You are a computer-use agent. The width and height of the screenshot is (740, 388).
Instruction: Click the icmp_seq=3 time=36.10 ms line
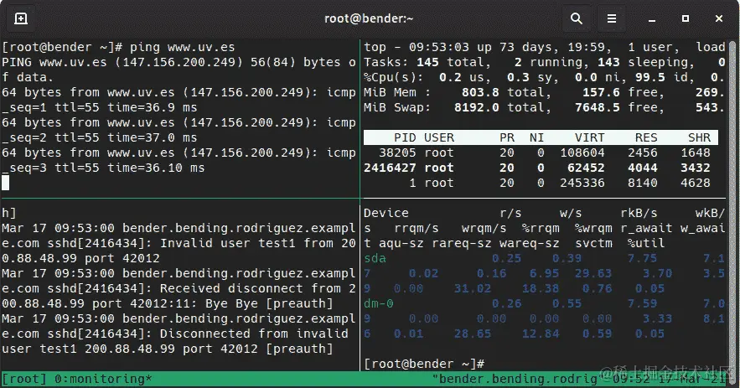[x=103, y=168]
